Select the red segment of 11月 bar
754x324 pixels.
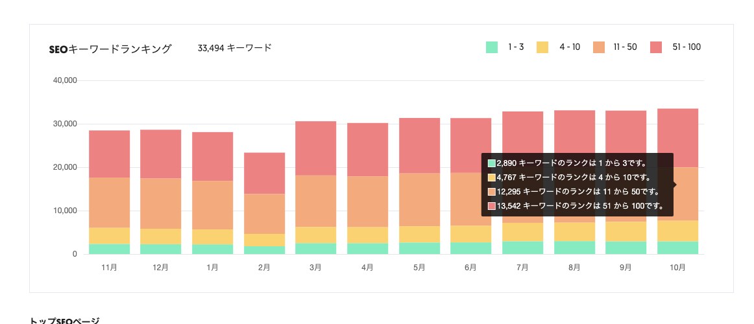click(110, 154)
